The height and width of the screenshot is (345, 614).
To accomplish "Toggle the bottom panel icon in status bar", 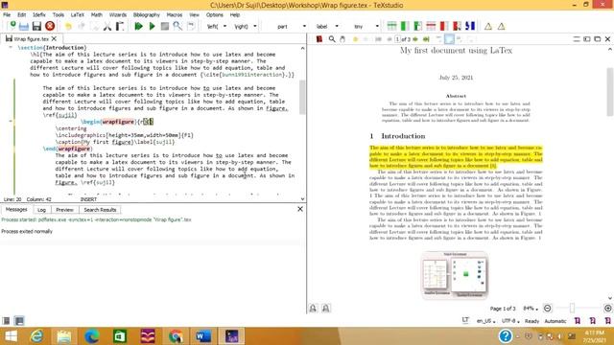I will (x=19, y=321).
